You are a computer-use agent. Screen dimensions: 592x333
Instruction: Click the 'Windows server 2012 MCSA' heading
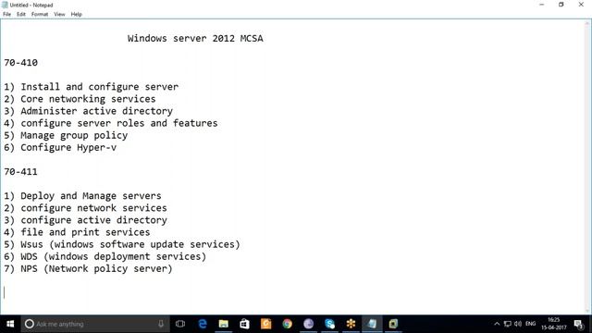195,39
